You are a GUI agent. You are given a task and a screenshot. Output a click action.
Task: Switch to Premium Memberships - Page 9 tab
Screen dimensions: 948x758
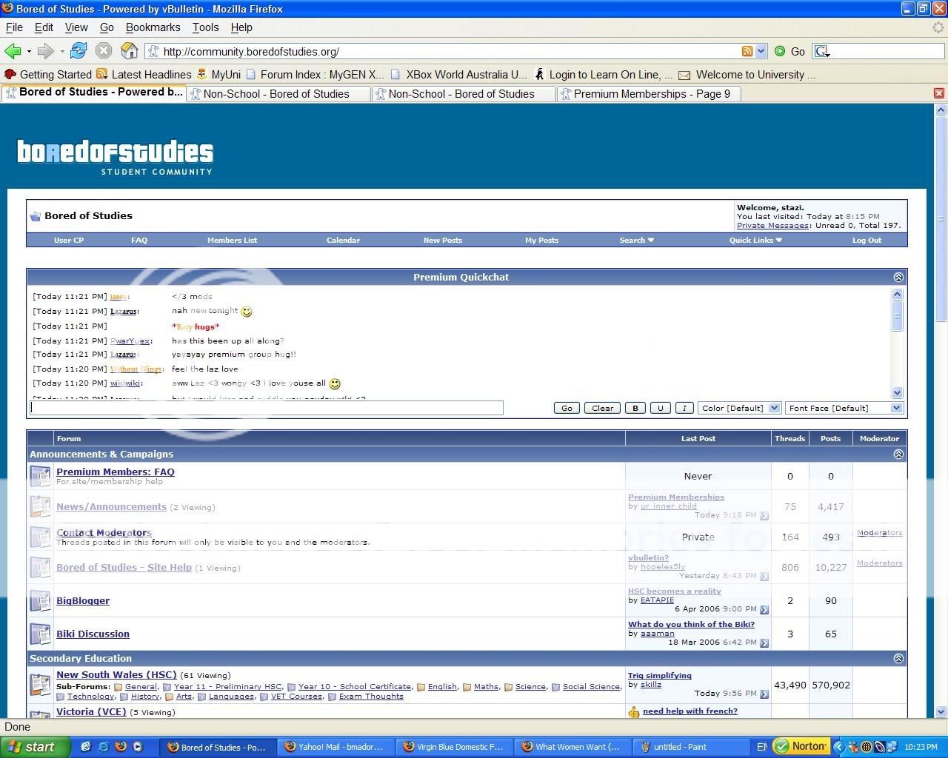[x=648, y=94]
